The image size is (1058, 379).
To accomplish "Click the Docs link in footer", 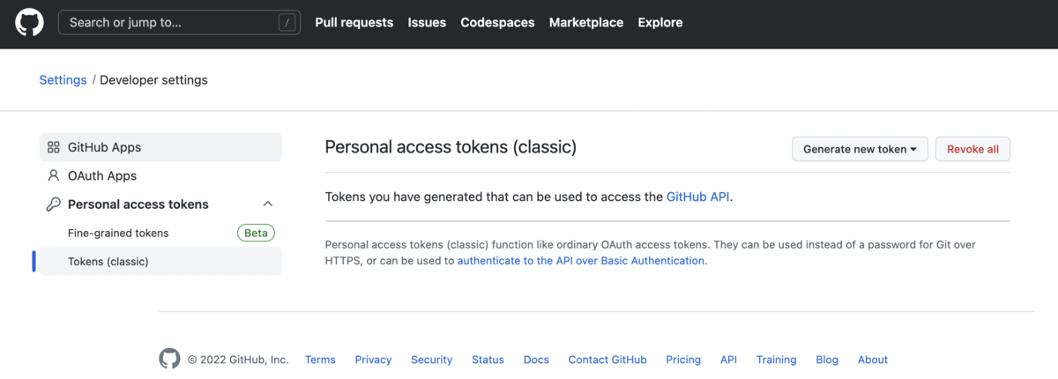I will (x=536, y=360).
